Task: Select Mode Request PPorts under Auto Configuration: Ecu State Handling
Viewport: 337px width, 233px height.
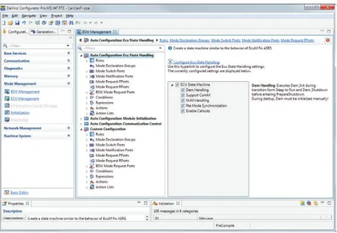Action: pyautogui.click(x=112, y=81)
